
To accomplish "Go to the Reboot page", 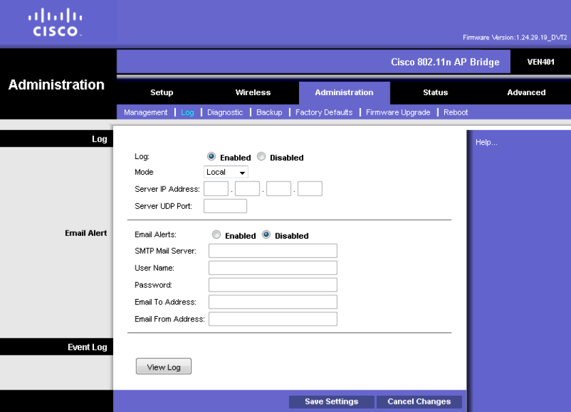I will [x=456, y=112].
